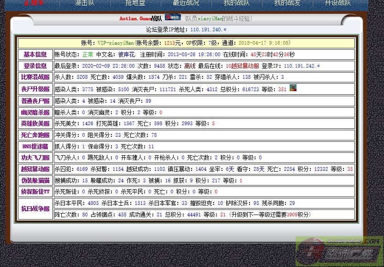Click anti-Japanese total score 44491
The height and width of the screenshot is (267, 384).
[194, 215]
